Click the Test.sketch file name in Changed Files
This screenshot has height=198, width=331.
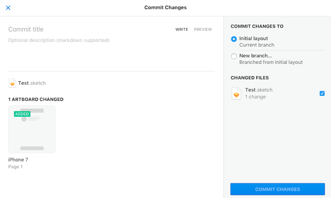point(258,90)
